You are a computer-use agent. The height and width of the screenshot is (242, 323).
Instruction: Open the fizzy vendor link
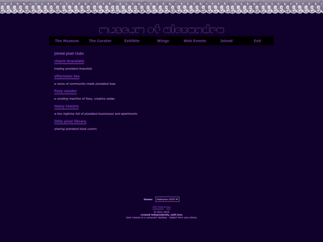pos(66,91)
